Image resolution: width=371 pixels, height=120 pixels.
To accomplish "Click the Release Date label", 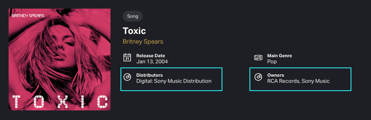I will [151, 56].
